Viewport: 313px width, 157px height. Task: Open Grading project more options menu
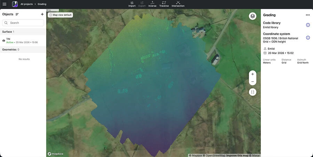click(x=308, y=15)
